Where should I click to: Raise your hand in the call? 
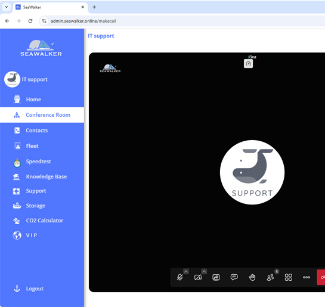click(252, 277)
